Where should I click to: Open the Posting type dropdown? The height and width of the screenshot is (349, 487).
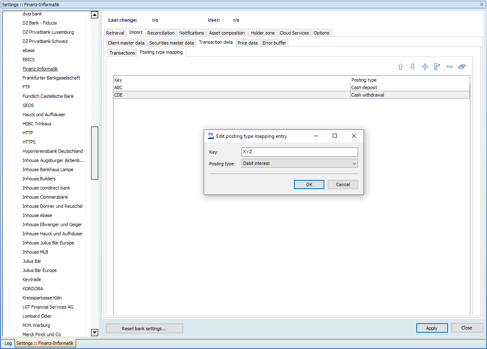pos(299,164)
